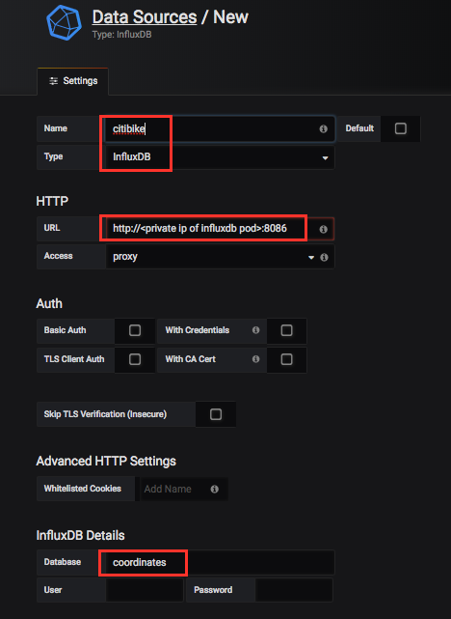The width and height of the screenshot is (451, 619).
Task: Click the Password input field
Action: click(x=294, y=590)
